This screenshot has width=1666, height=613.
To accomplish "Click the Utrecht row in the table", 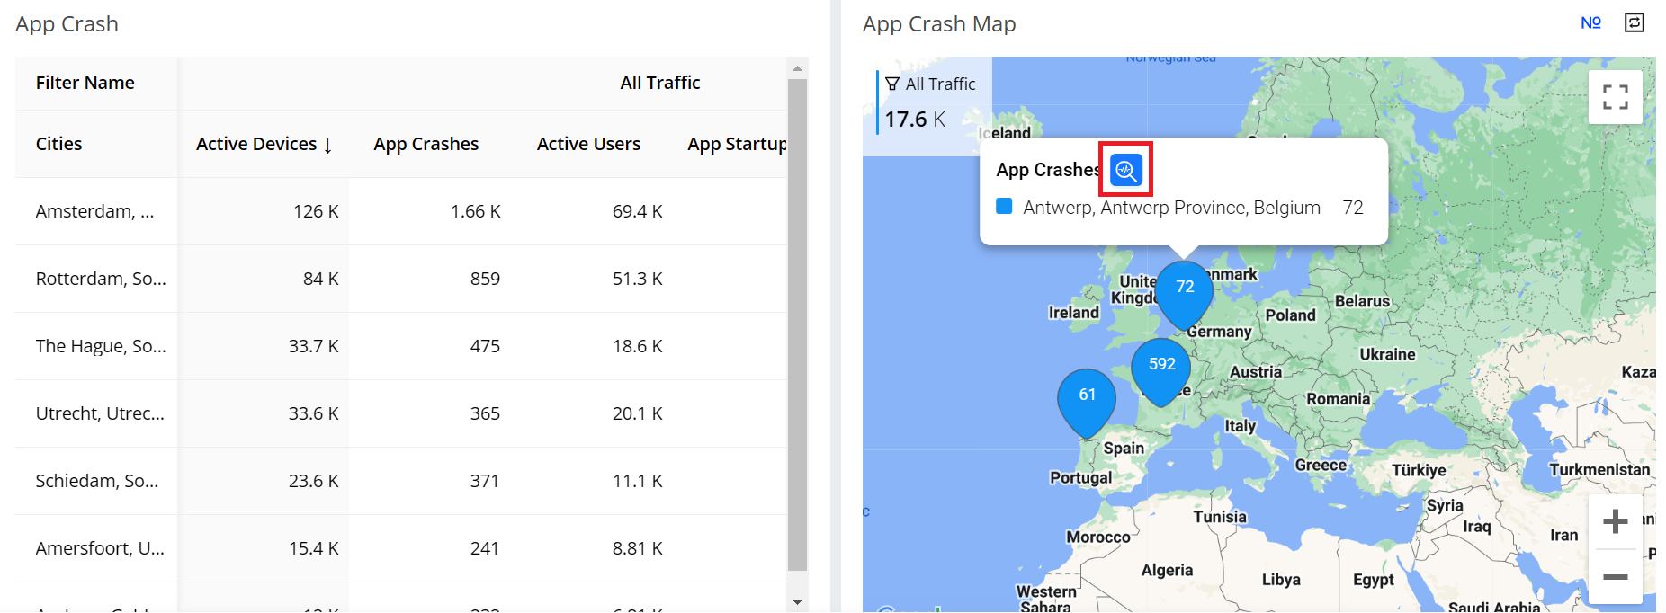I will coord(100,413).
